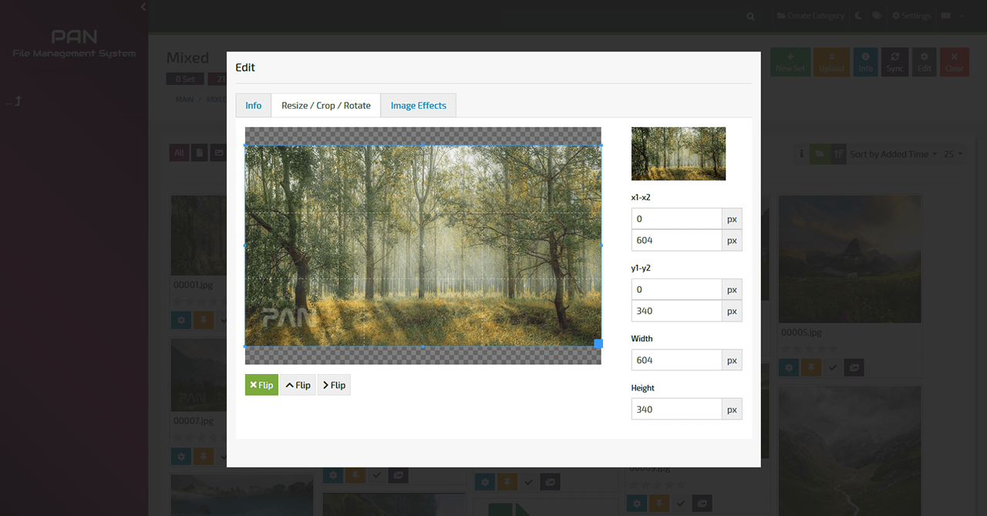The image size is (987, 516).
Task: Switch to the Image Effects tab
Action: pyautogui.click(x=419, y=106)
